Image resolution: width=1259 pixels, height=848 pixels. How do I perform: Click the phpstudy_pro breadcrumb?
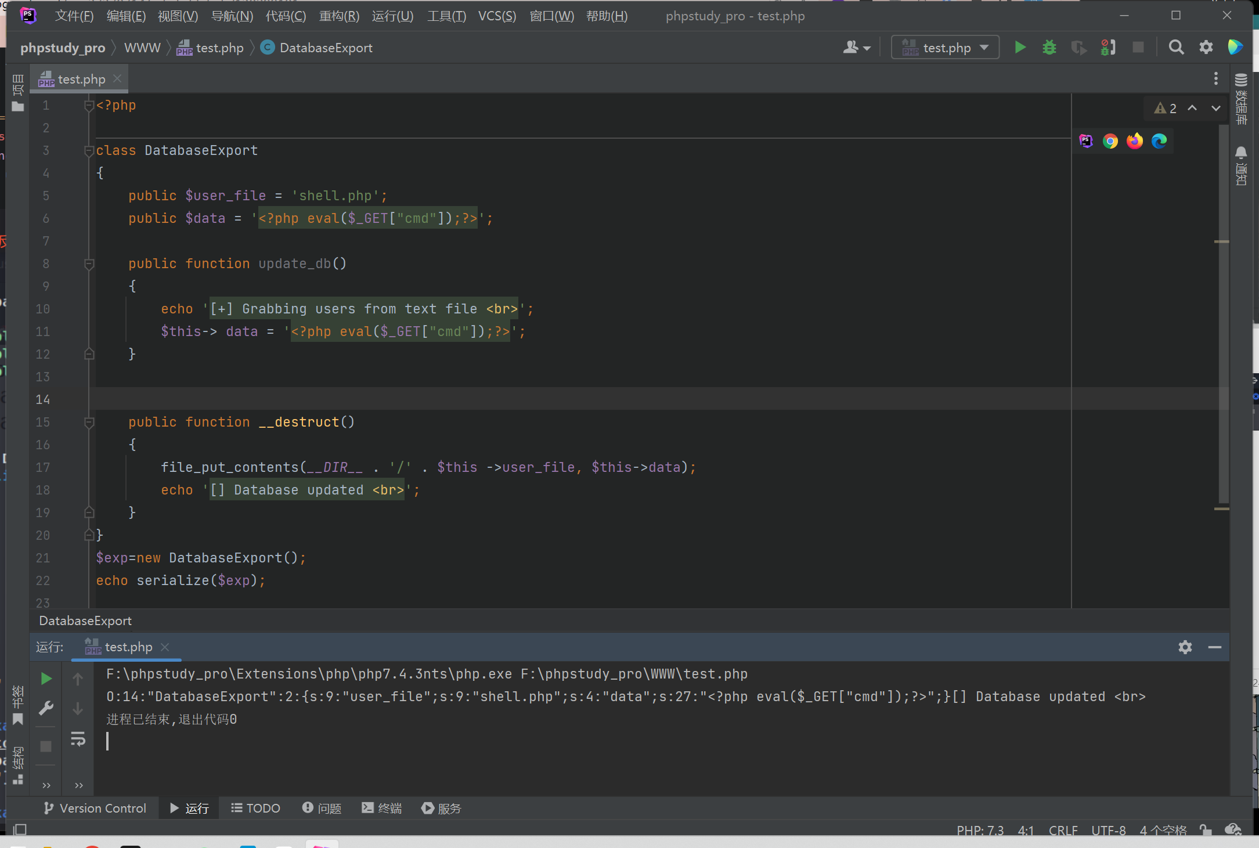63,48
